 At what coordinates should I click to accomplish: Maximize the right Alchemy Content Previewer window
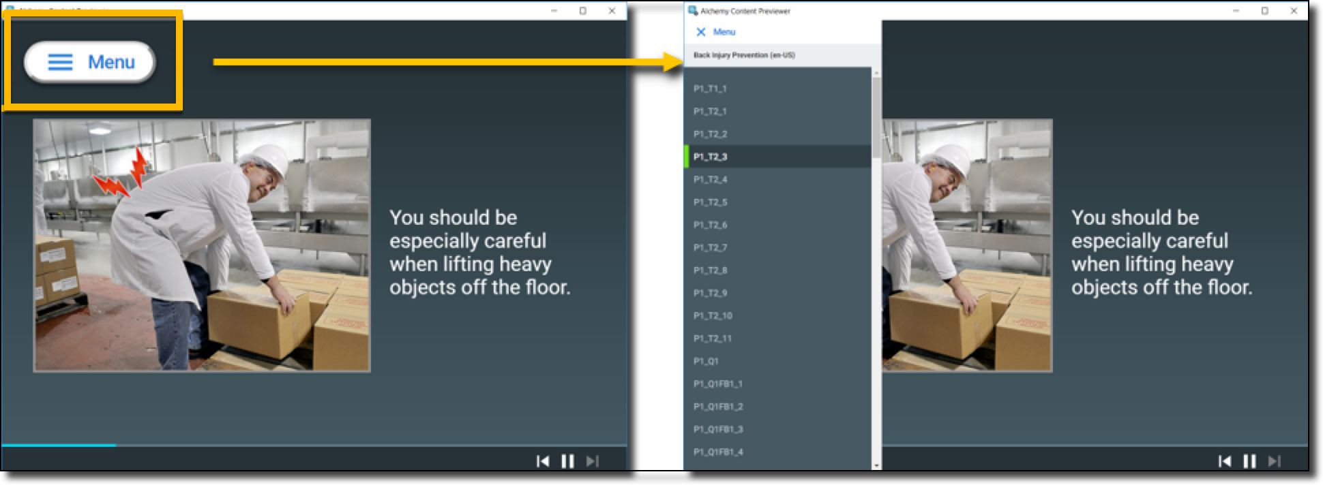pos(1264,11)
